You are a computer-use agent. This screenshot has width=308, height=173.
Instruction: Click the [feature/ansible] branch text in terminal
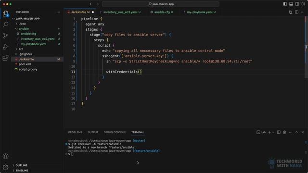(x=146, y=151)
